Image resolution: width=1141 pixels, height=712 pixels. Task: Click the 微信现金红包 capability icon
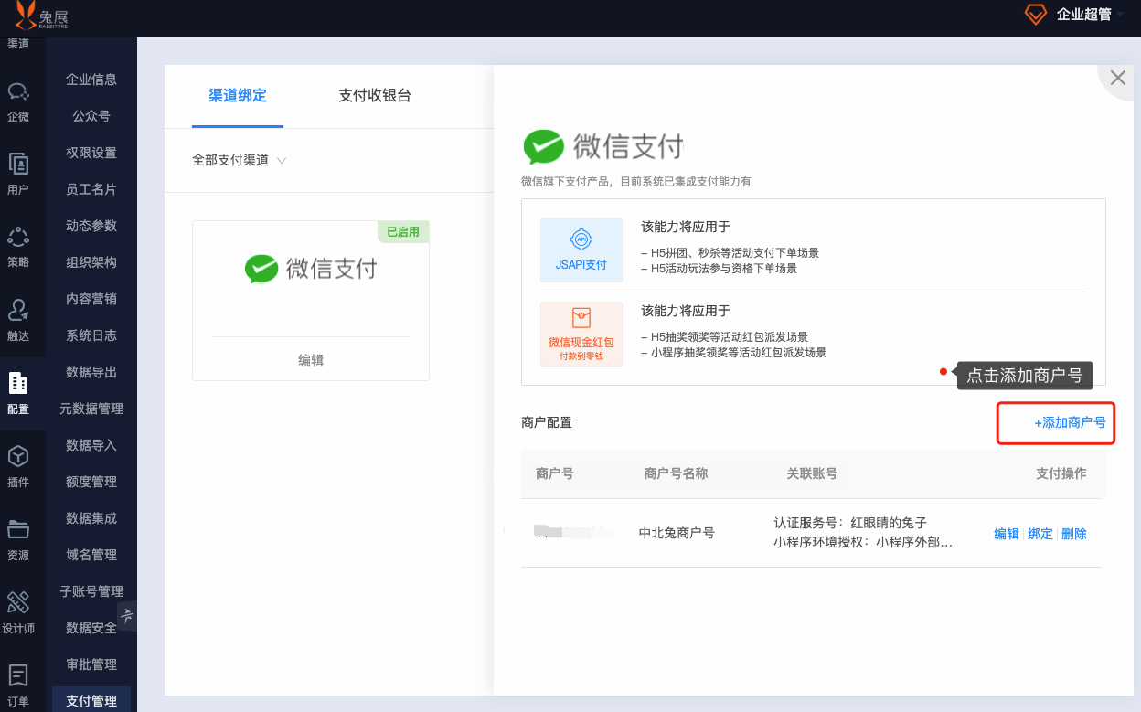point(581,334)
